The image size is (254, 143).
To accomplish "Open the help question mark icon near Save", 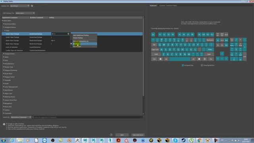I will coord(111,135).
